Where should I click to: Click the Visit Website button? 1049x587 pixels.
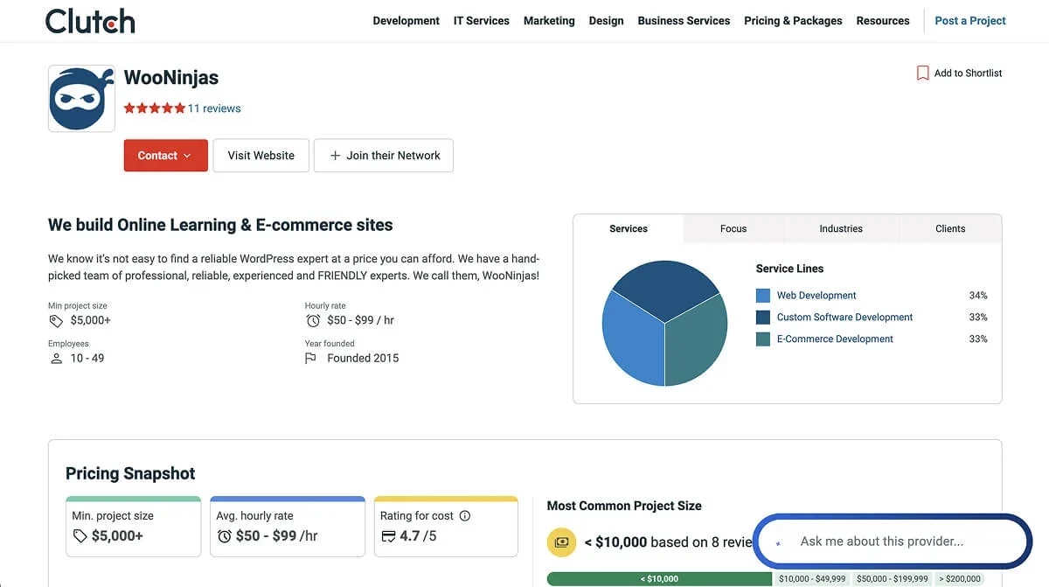[261, 156]
